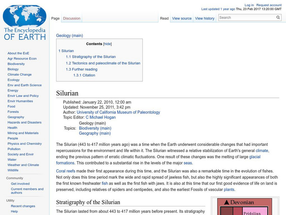Open Get involved community link
Viewport: 286px width, 215px height.
point(20,183)
